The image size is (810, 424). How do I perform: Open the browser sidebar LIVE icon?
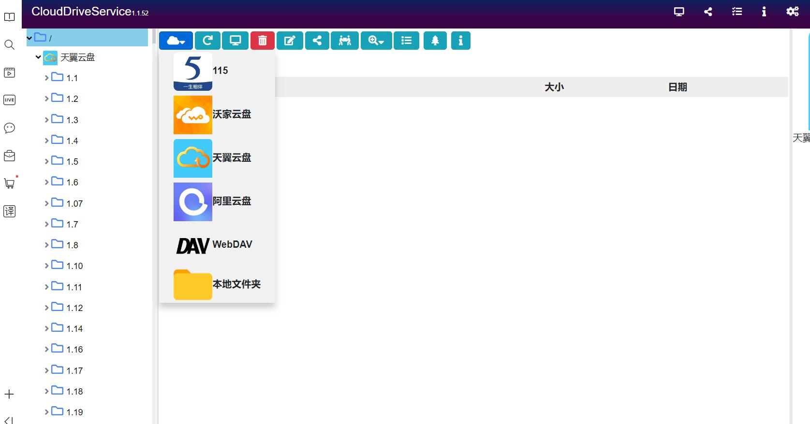click(x=9, y=100)
